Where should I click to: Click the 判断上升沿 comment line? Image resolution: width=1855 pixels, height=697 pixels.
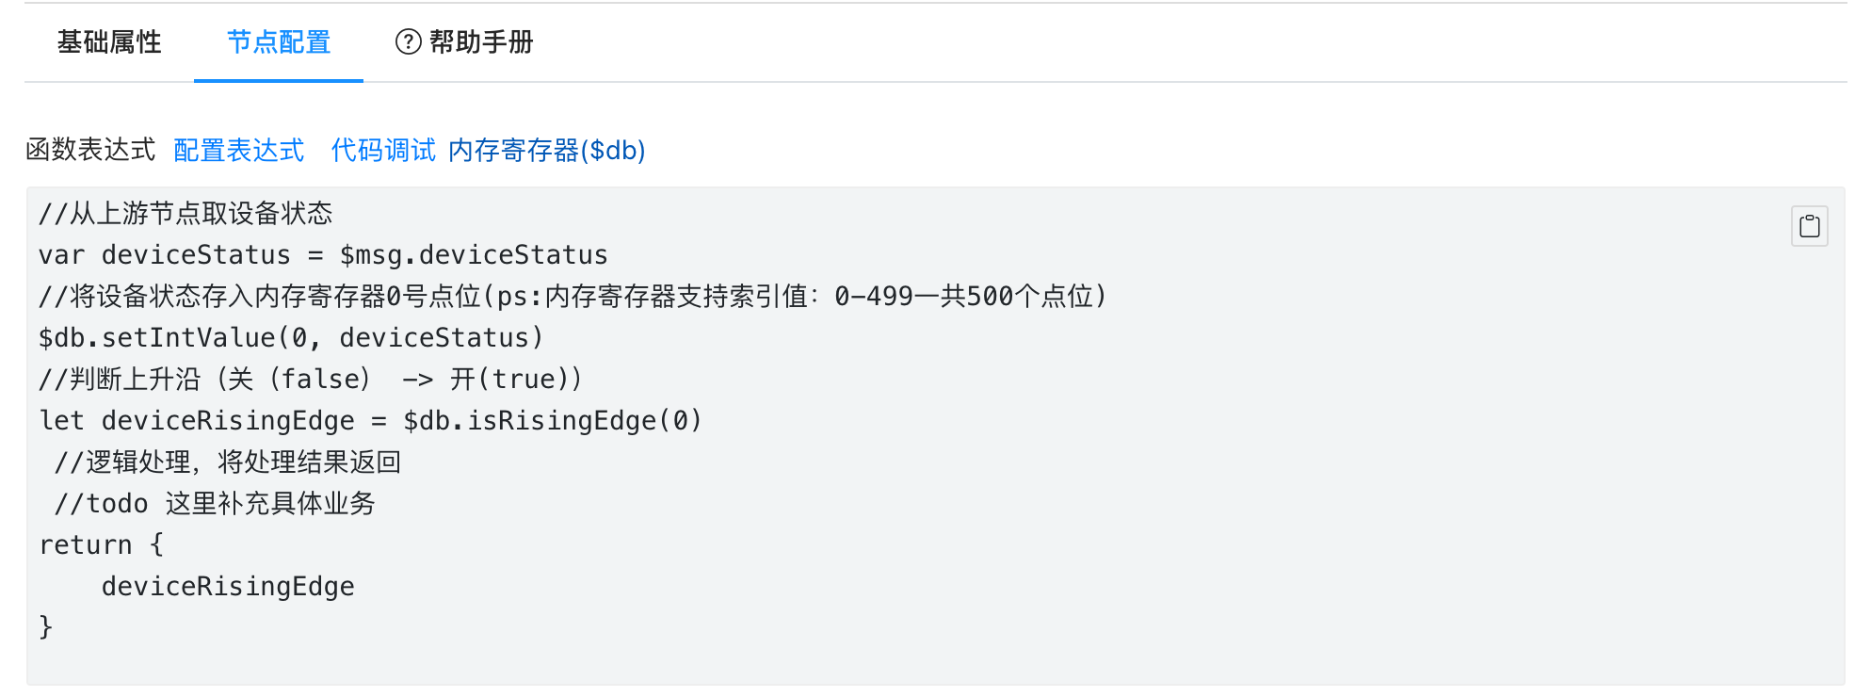pos(311,379)
